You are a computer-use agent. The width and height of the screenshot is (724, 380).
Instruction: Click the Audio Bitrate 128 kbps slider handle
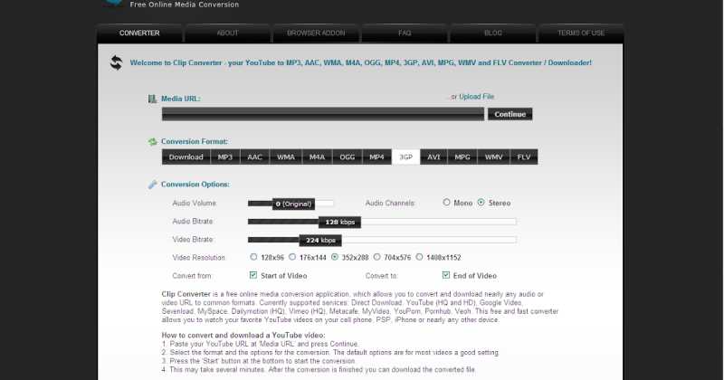coord(340,222)
